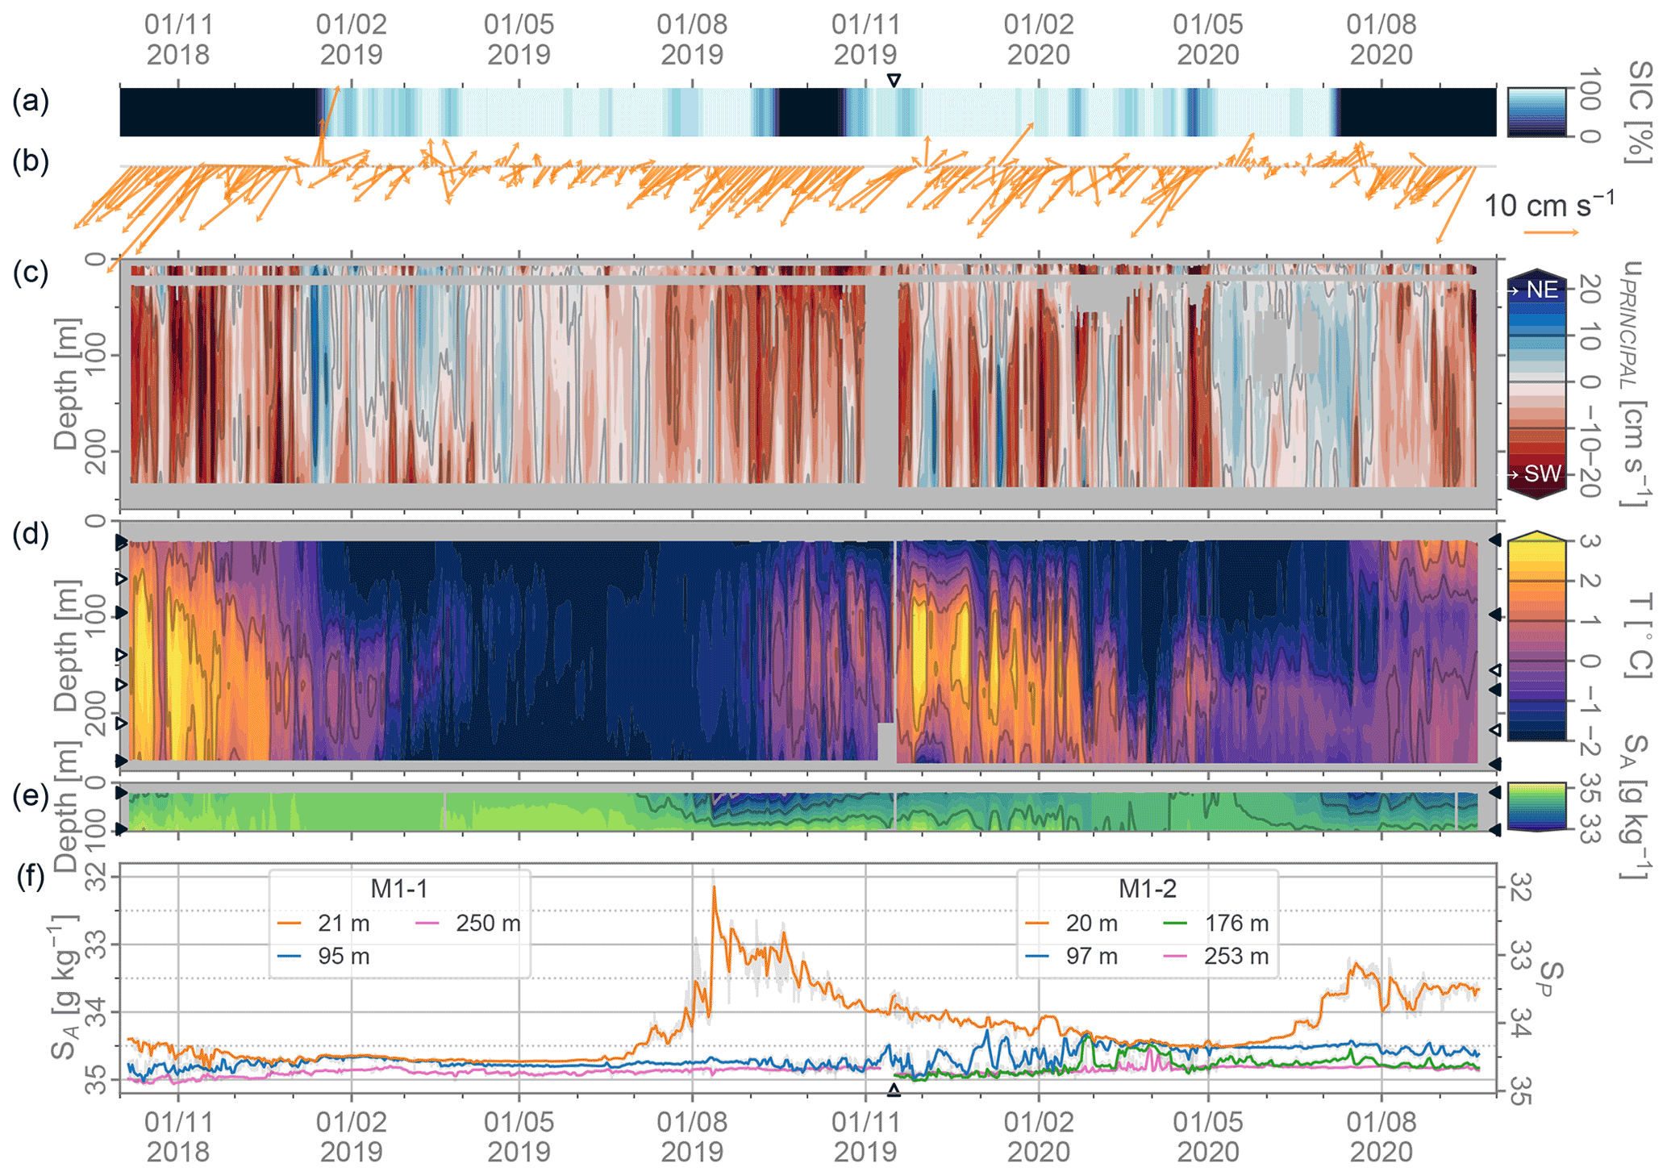Click the upward triangle marker below panel (f)
Image resolution: width=1667 pixels, height=1176 pixels.
click(x=893, y=1091)
